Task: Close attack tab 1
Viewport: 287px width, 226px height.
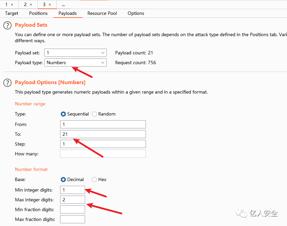Action: (12, 5)
